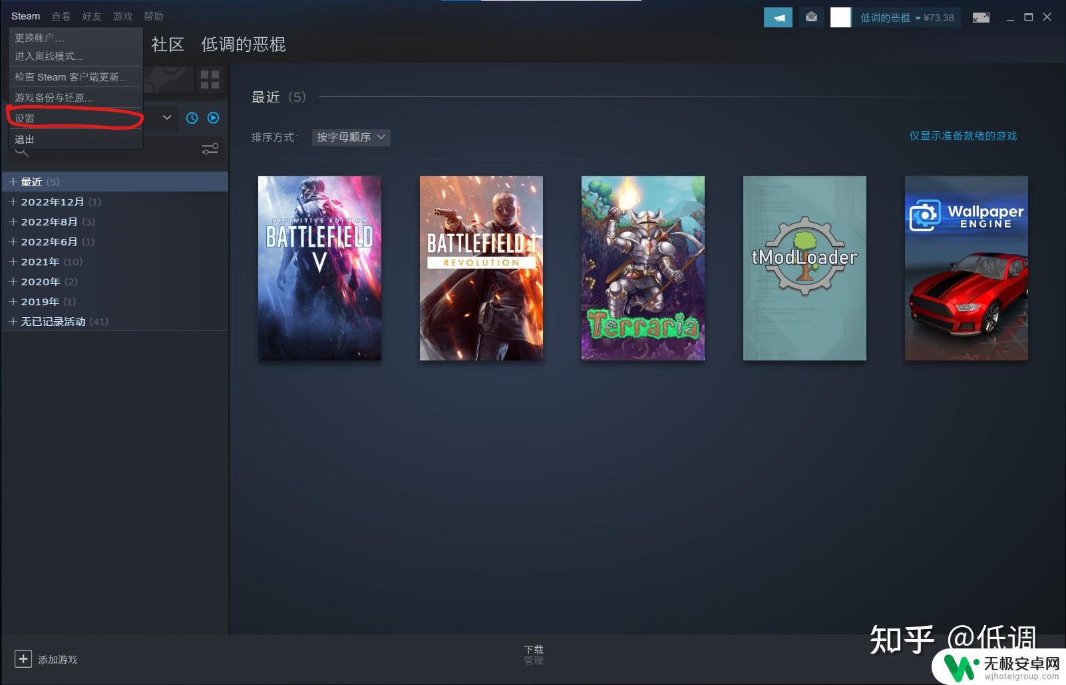The image size is (1066, 685).
Task: Click the 添加游戏 plus icon
Action: click(23, 659)
